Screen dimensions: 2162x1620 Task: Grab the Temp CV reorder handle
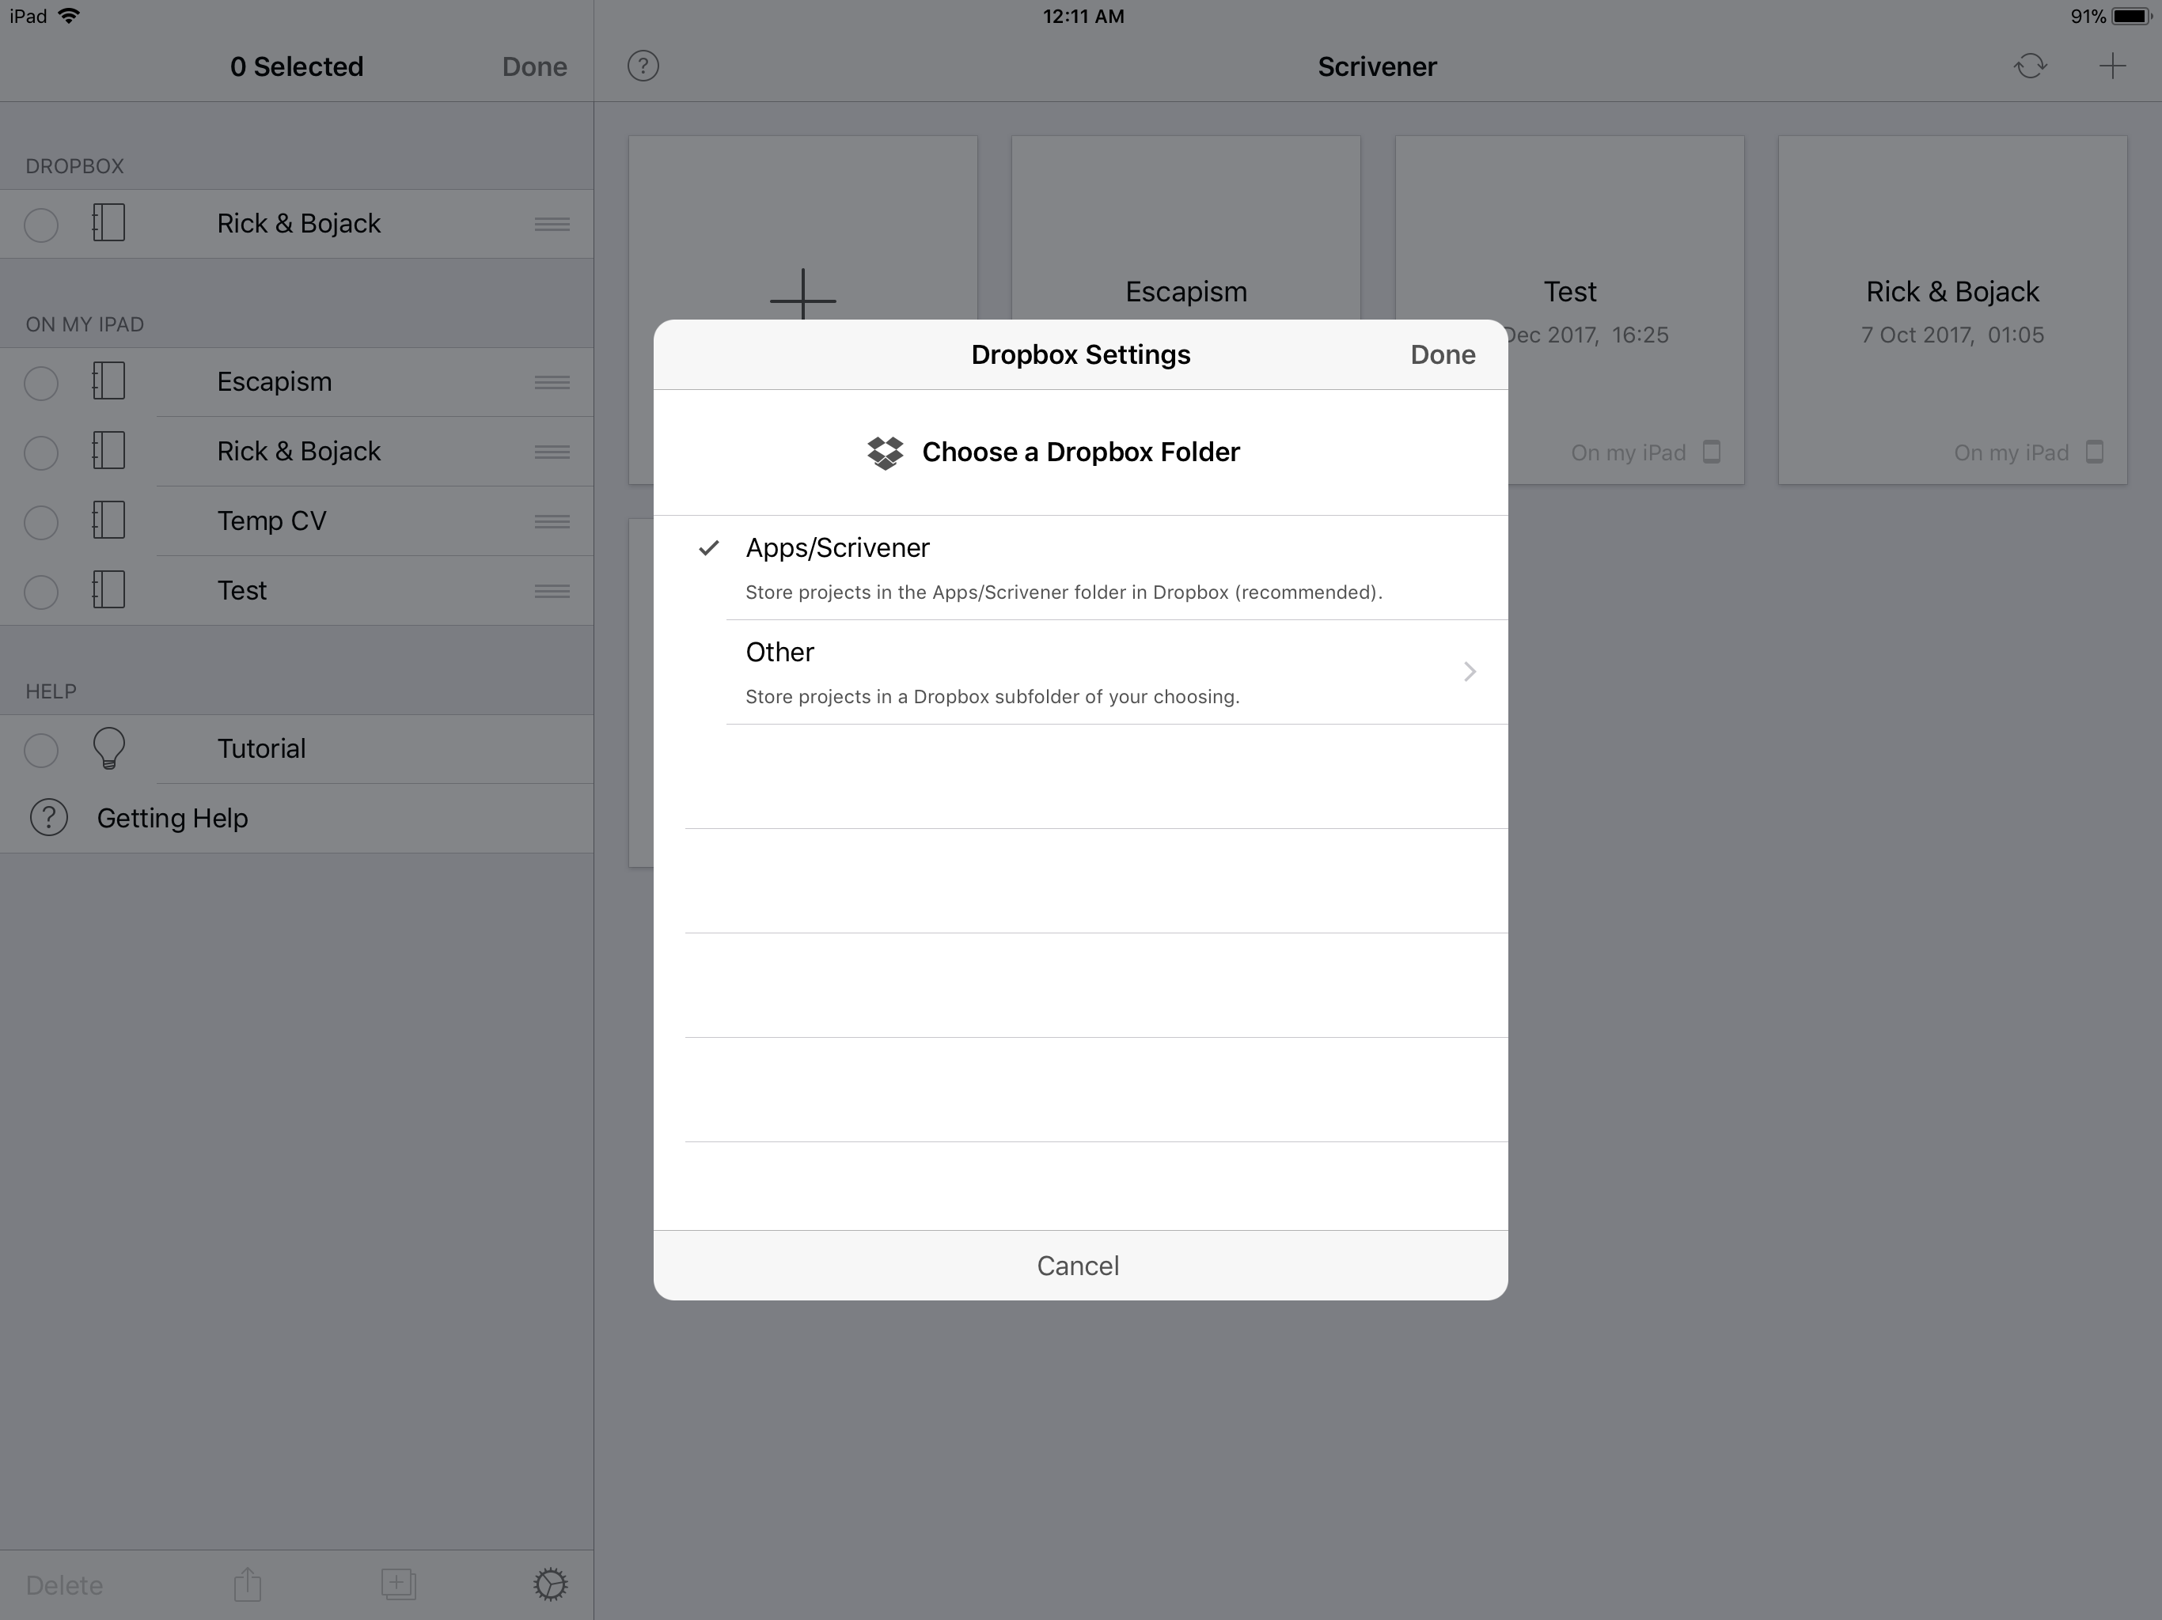(552, 522)
